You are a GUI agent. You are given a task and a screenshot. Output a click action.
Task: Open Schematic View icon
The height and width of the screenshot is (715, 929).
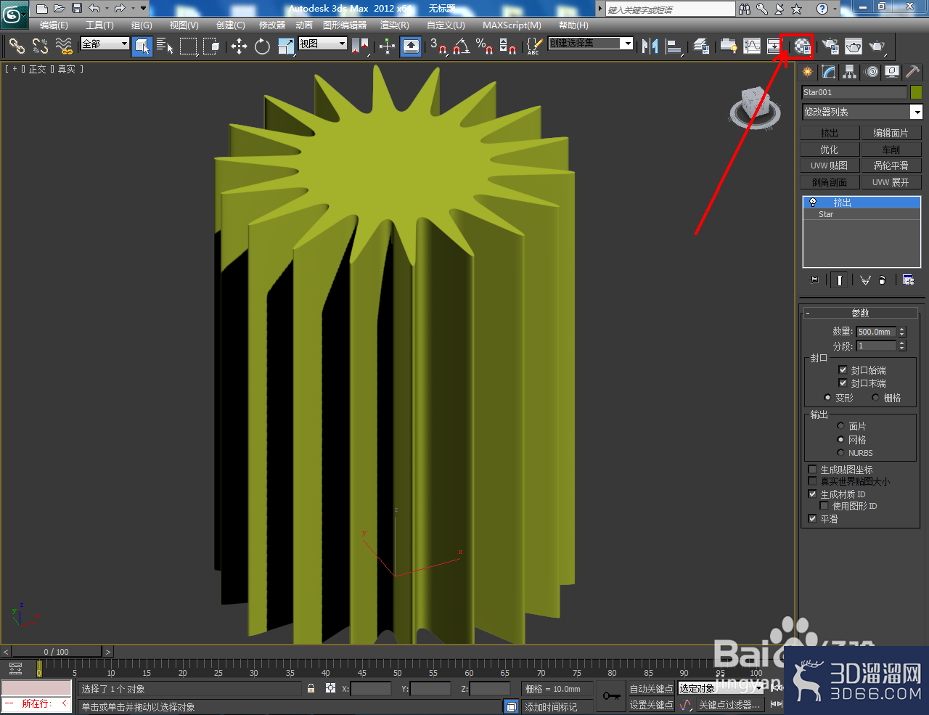(775, 46)
